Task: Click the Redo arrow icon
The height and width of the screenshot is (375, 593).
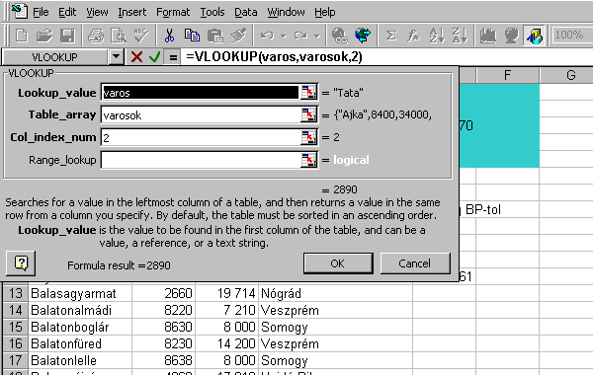Action: point(300,36)
